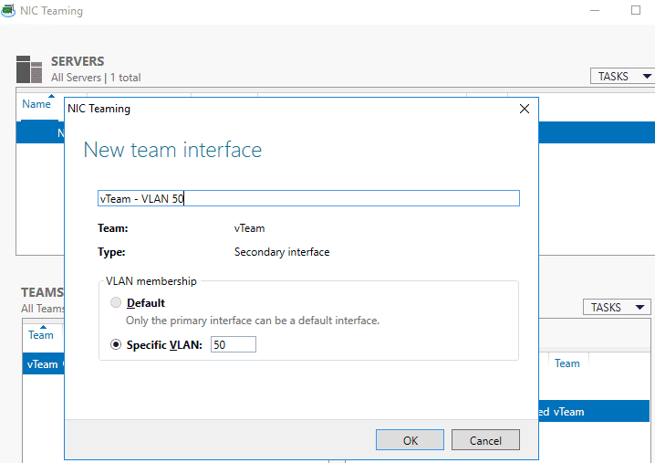Click the team interface name field

pos(308,198)
